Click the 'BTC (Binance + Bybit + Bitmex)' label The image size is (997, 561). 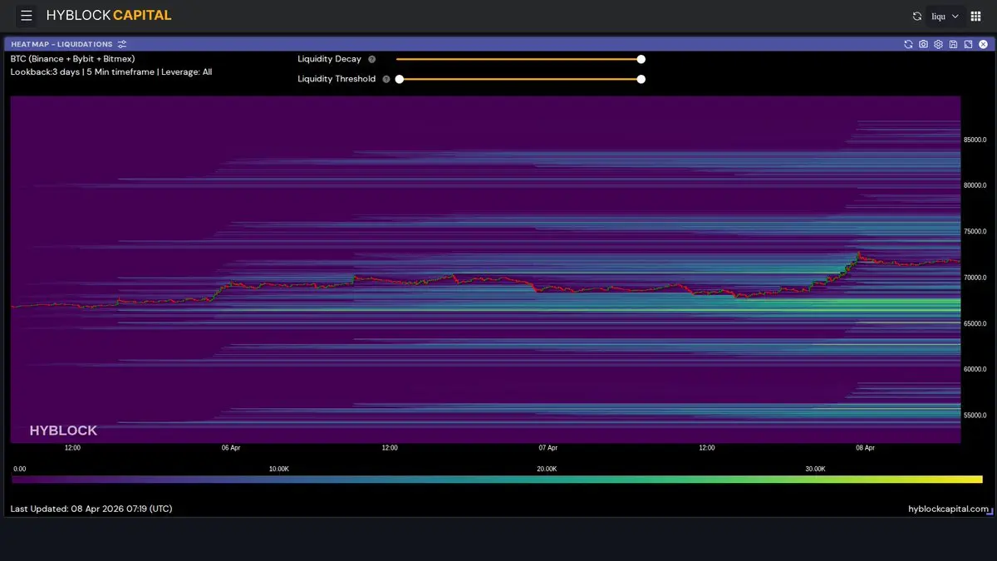coord(73,59)
